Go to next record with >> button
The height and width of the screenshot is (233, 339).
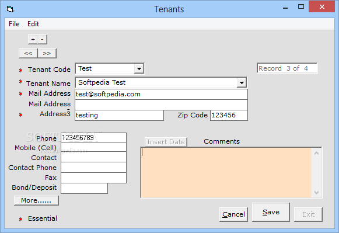[x=47, y=53]
